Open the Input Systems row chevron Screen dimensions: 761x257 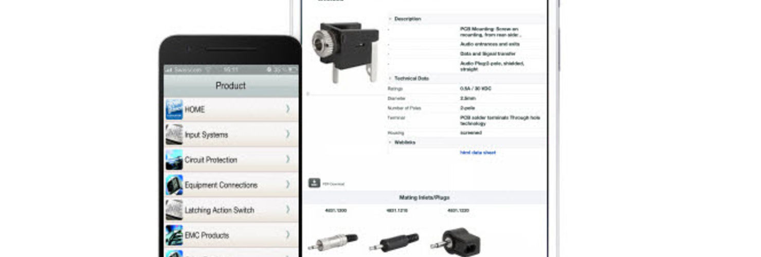coord(288,134)
